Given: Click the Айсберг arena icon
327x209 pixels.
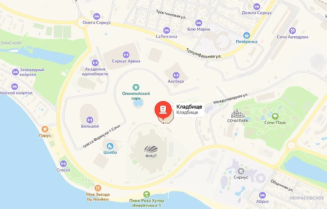Looking at the screenshot, I should pos(176,75).
